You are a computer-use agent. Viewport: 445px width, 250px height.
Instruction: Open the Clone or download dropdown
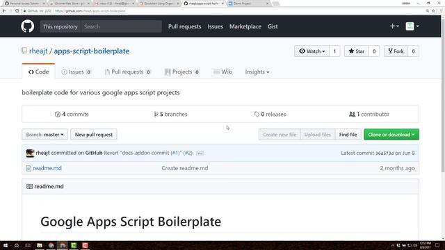[x=391, y=135]
